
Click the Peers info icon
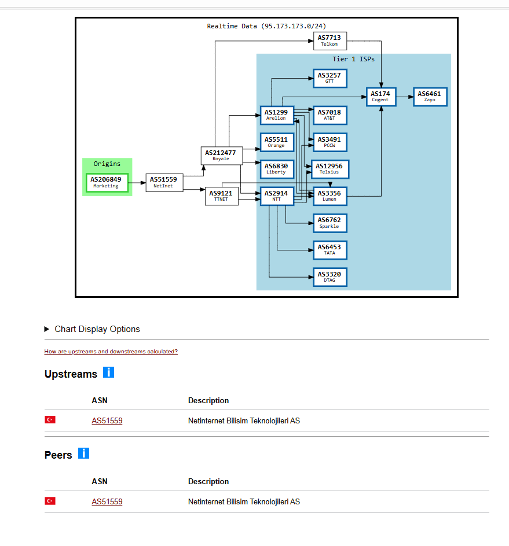tap(83, 453)
